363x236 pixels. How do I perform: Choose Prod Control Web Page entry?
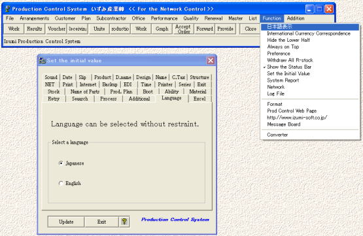pyautogui.click(x=310, y=111)
